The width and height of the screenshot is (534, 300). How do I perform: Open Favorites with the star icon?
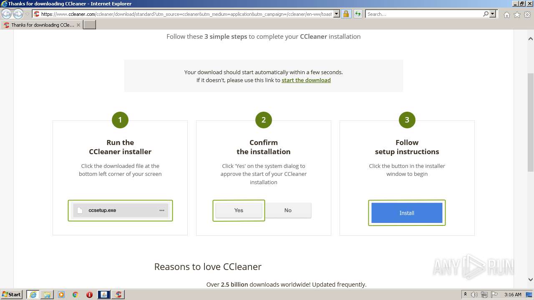click(517, 15)
